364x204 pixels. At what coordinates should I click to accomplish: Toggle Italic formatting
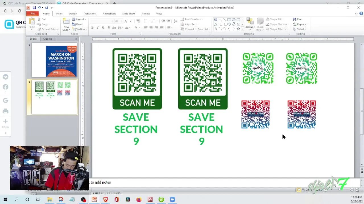coord(98,28)
